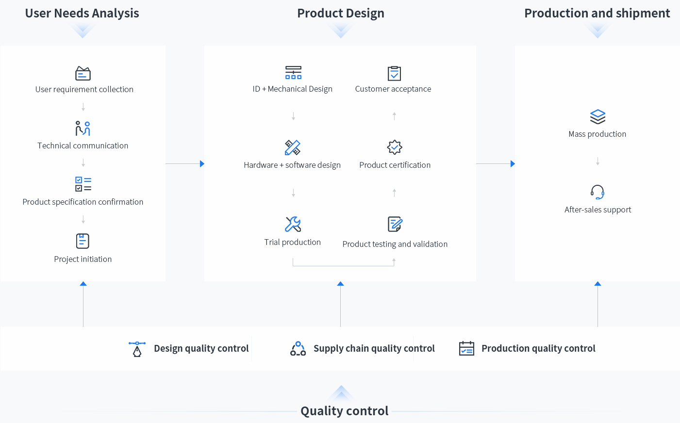Click the Design quality control pen icon
The height and width of the screenshot is (423, 680).
click(137, 349)
